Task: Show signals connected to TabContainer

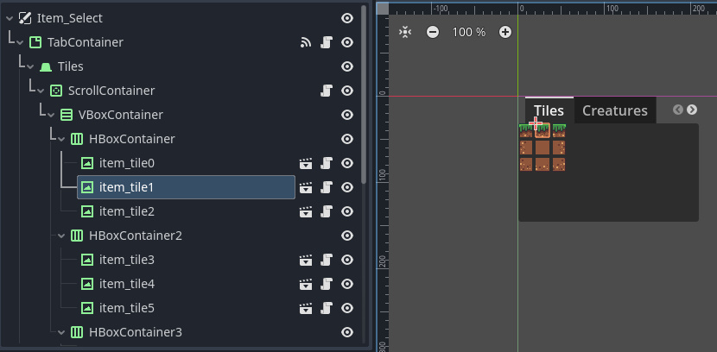Action: [306, 42]
